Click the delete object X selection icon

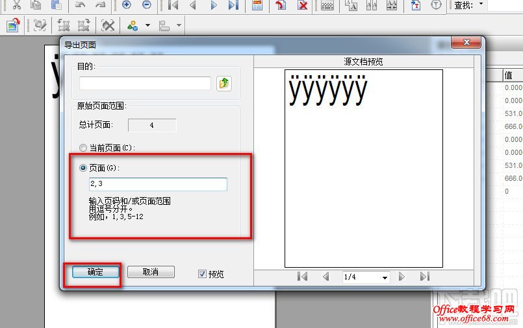click(108, 25)
